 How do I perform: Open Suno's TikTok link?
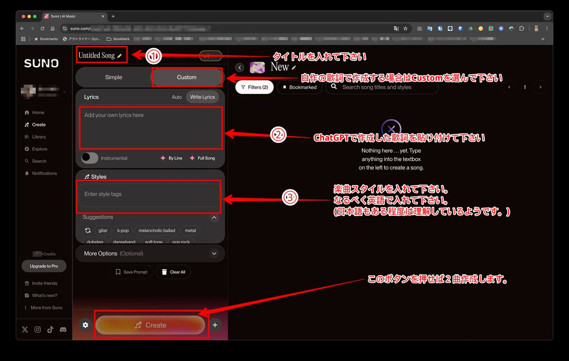click(50, 329)
